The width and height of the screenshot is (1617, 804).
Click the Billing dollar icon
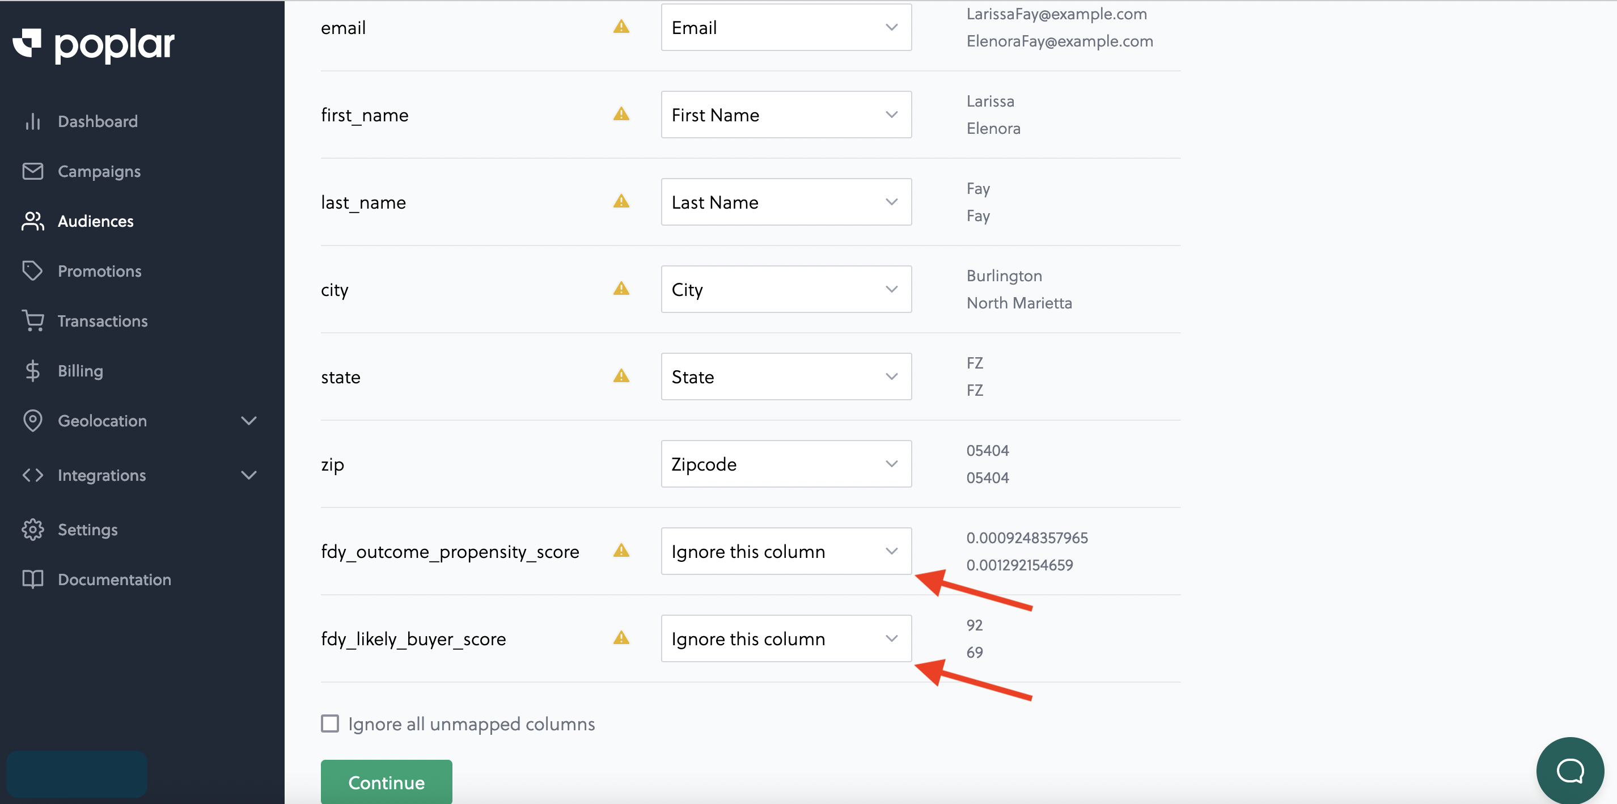33,370
